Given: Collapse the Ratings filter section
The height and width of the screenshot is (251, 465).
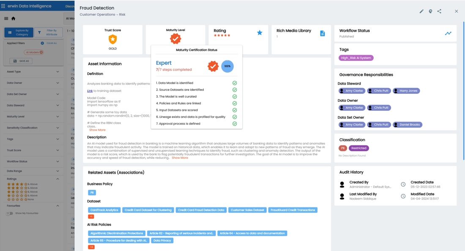Looking at the screenshot, I should coord(57,179).
